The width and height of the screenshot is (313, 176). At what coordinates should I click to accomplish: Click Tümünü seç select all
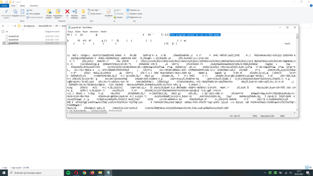[133, 10]
